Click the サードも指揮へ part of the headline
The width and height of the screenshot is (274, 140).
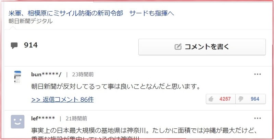pos(152,13)
